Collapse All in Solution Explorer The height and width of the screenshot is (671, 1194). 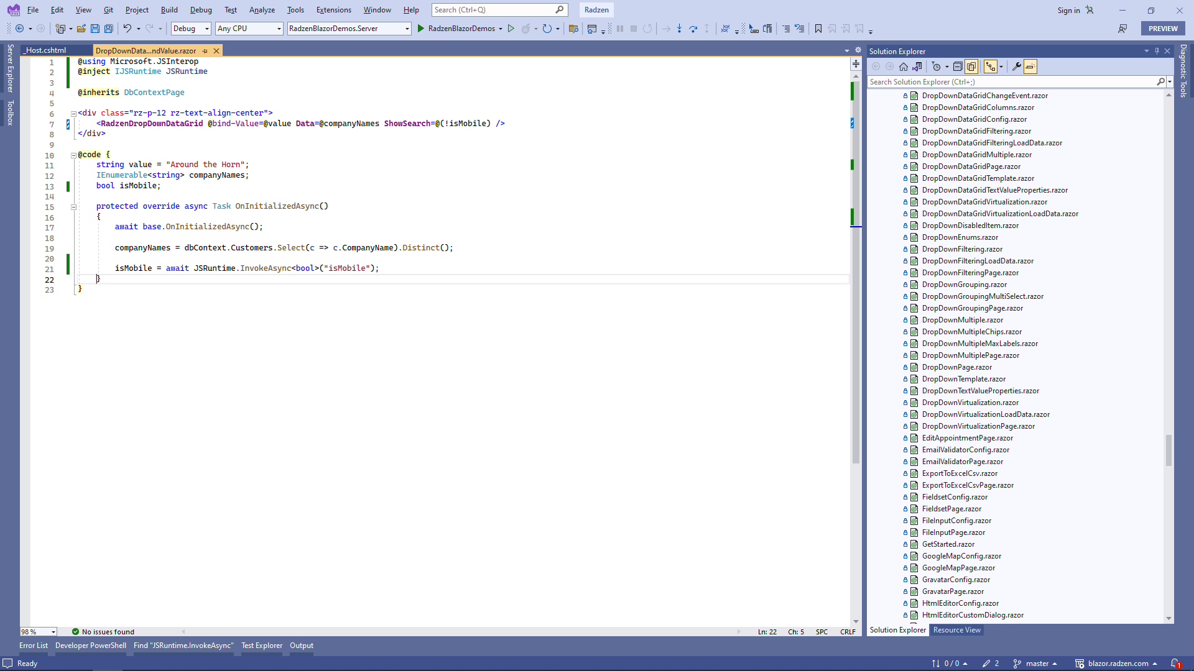pyautogui.click(x=958, y=66)
